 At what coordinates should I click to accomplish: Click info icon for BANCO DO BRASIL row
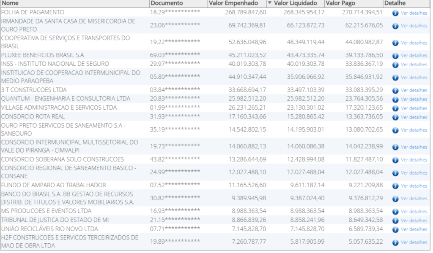point(395,199)
